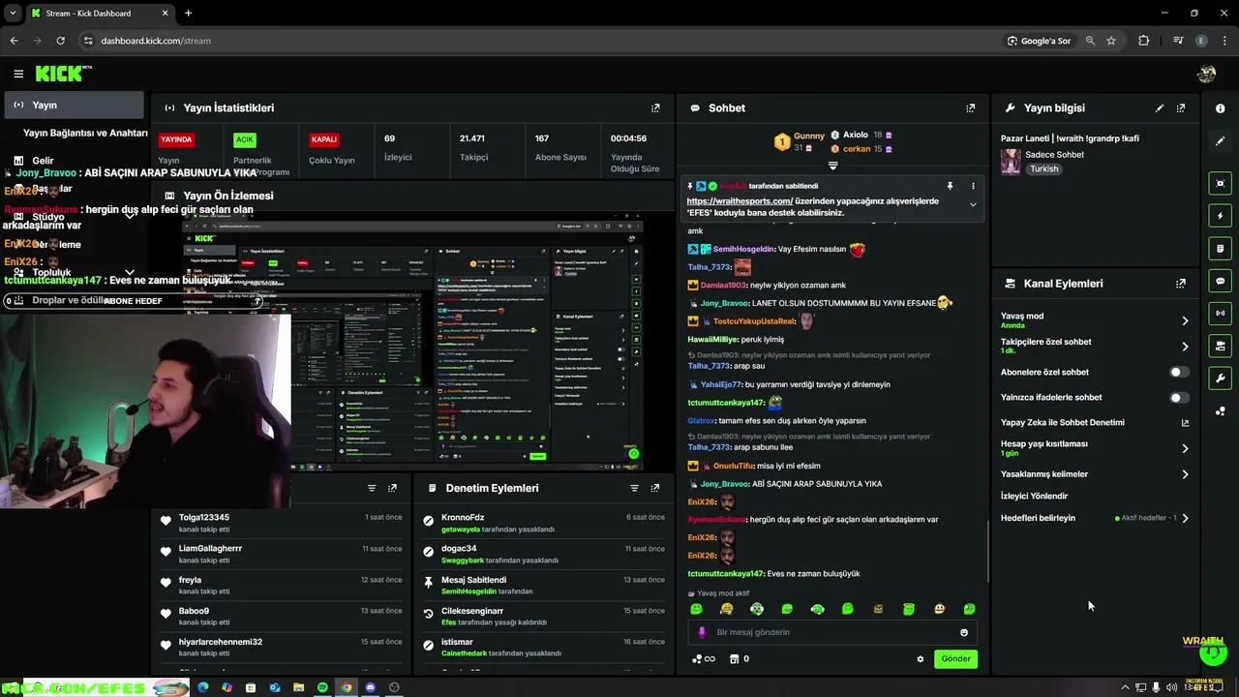Pop out the Yayın İstatistikleri panel
The image size is (1239, 697).
[655, 108]
